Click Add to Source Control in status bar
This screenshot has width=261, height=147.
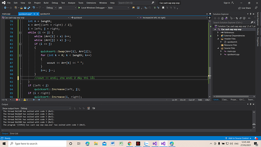238,138
